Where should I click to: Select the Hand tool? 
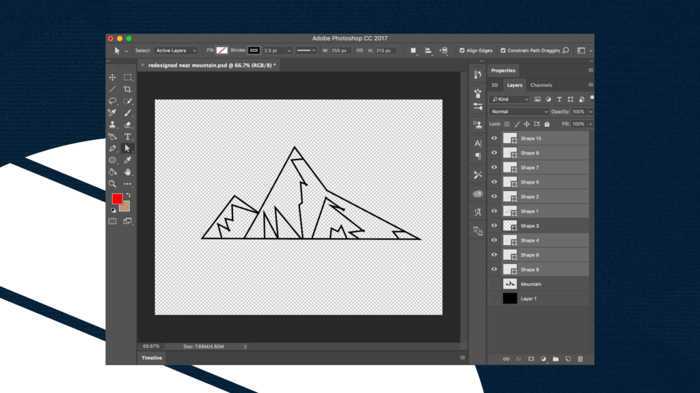point(128,172)
